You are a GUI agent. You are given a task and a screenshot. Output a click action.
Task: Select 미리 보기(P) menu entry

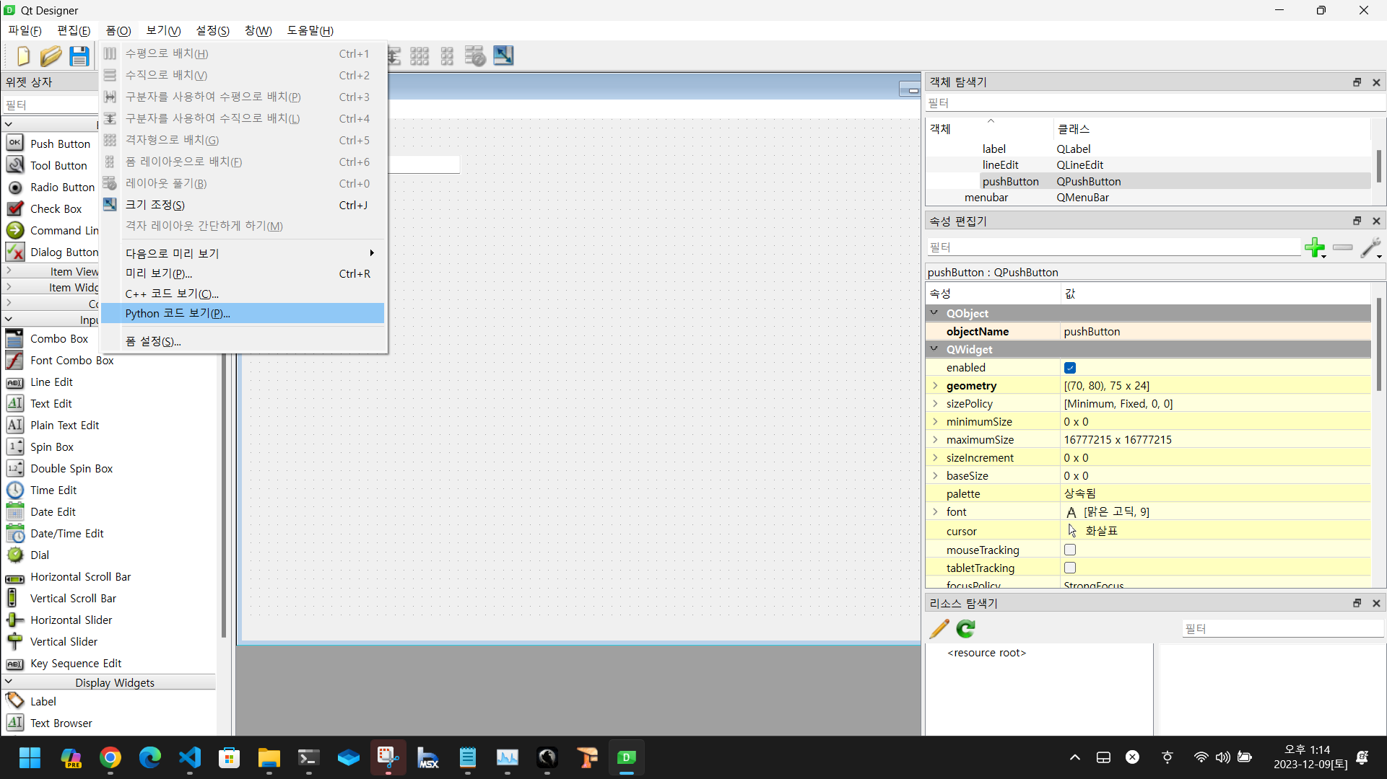[243, 273]
